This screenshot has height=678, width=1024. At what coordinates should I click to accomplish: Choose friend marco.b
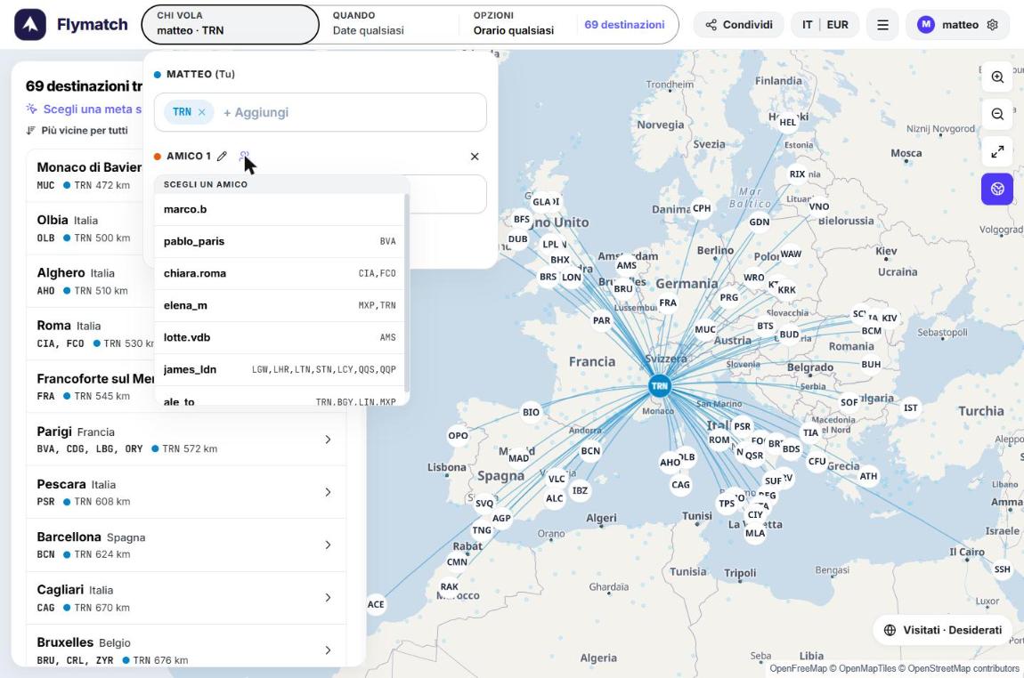click(x=280, y=209)
